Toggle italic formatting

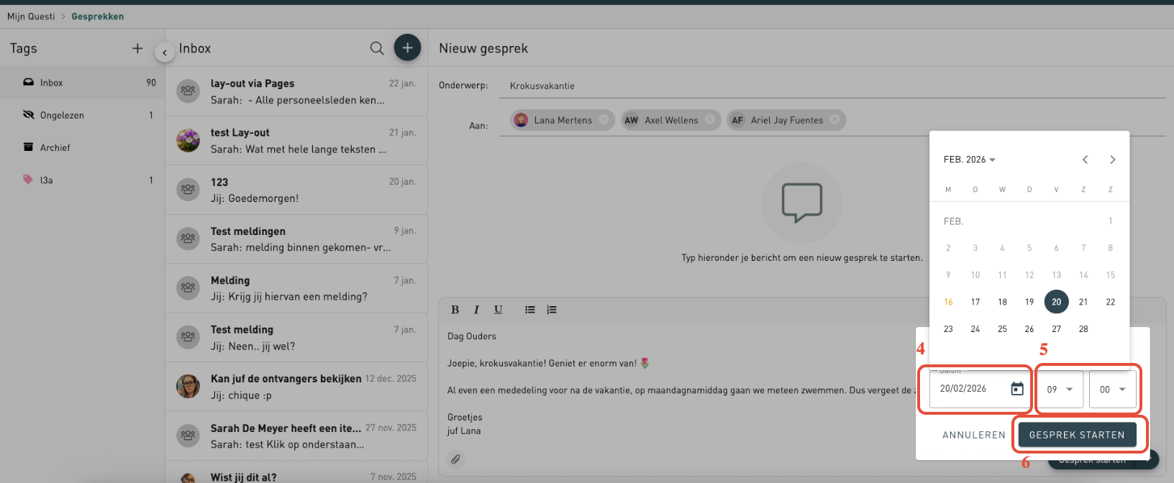click(x=476, y=310)
